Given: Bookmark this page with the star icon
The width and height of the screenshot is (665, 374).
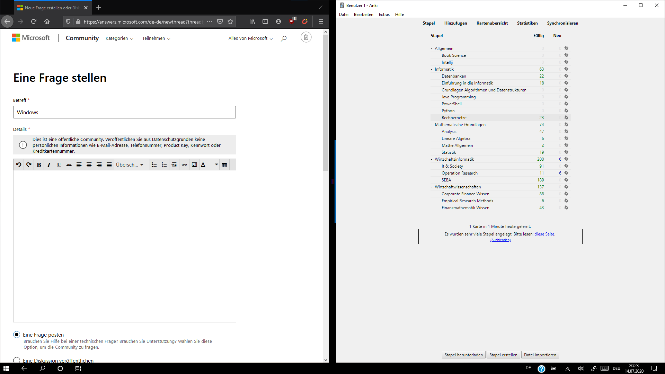Looking at the screenshot, I should (x=230, y=21).
